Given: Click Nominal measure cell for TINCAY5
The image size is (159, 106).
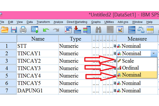Looking at the screenshot, I should click(137, 83).
